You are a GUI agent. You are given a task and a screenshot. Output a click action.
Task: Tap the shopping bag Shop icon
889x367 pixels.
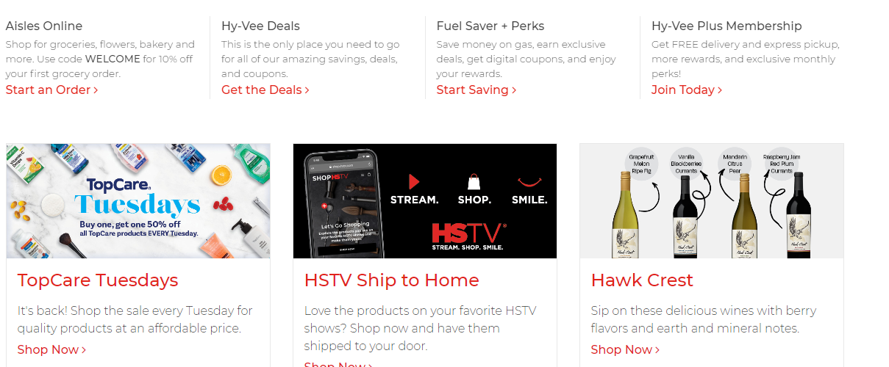click(x=474, y=182)
